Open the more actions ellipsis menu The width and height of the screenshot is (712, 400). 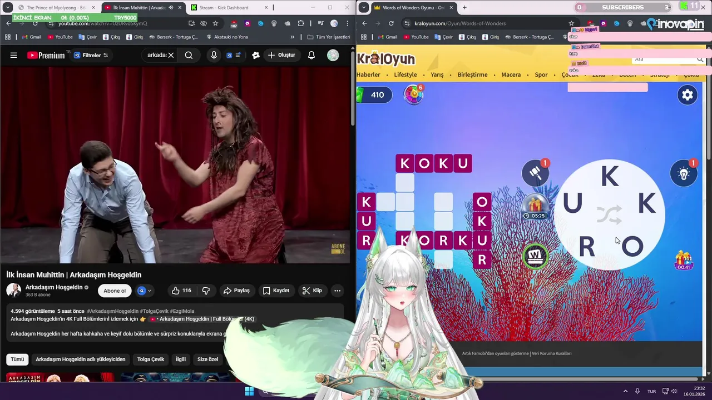(337, 291)
